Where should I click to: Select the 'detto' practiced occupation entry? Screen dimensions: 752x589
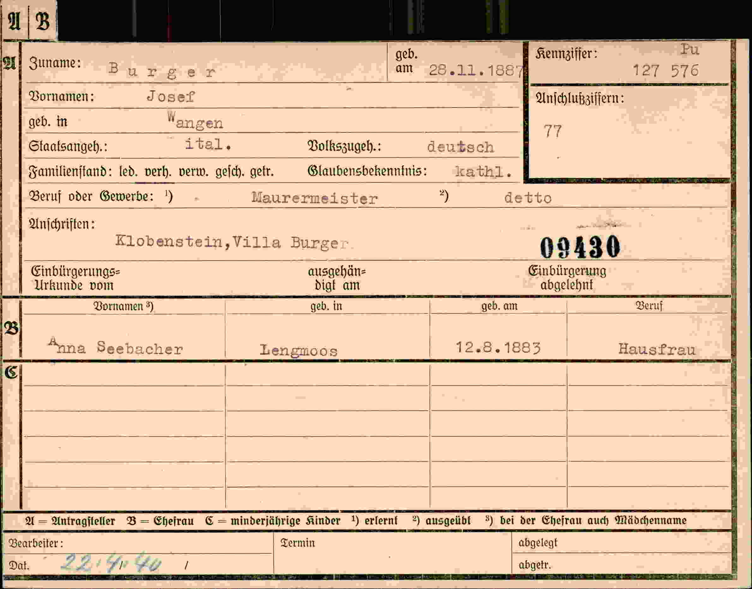click(528, 198)
